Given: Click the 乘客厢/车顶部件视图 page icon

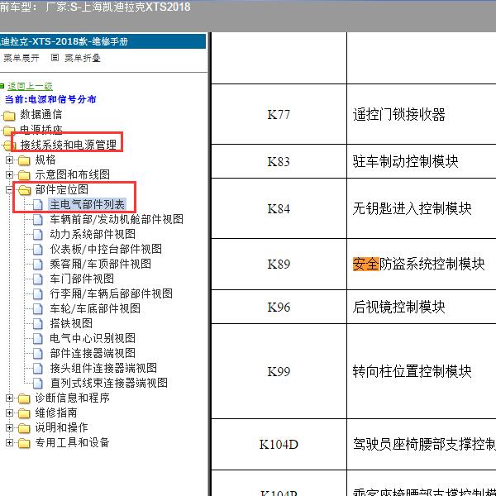Looking at the screenshot, I should click(38, 265).
